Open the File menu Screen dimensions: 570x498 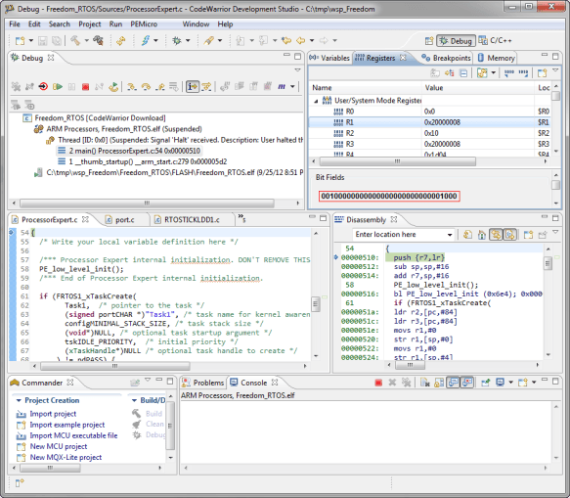tap(15, 24)
